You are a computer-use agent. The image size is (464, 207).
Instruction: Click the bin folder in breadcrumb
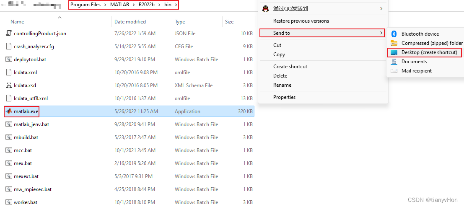click(x=168, y=5)
